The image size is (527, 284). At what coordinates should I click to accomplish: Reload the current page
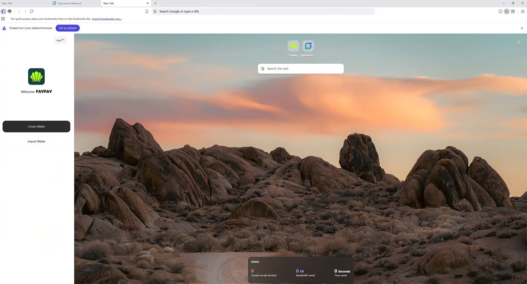[x=32, y=11]
